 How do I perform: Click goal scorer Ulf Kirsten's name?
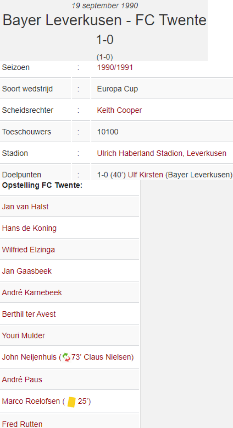click(x=145, y=175)
